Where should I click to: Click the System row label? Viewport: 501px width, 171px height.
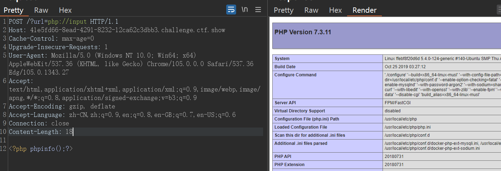282,59
